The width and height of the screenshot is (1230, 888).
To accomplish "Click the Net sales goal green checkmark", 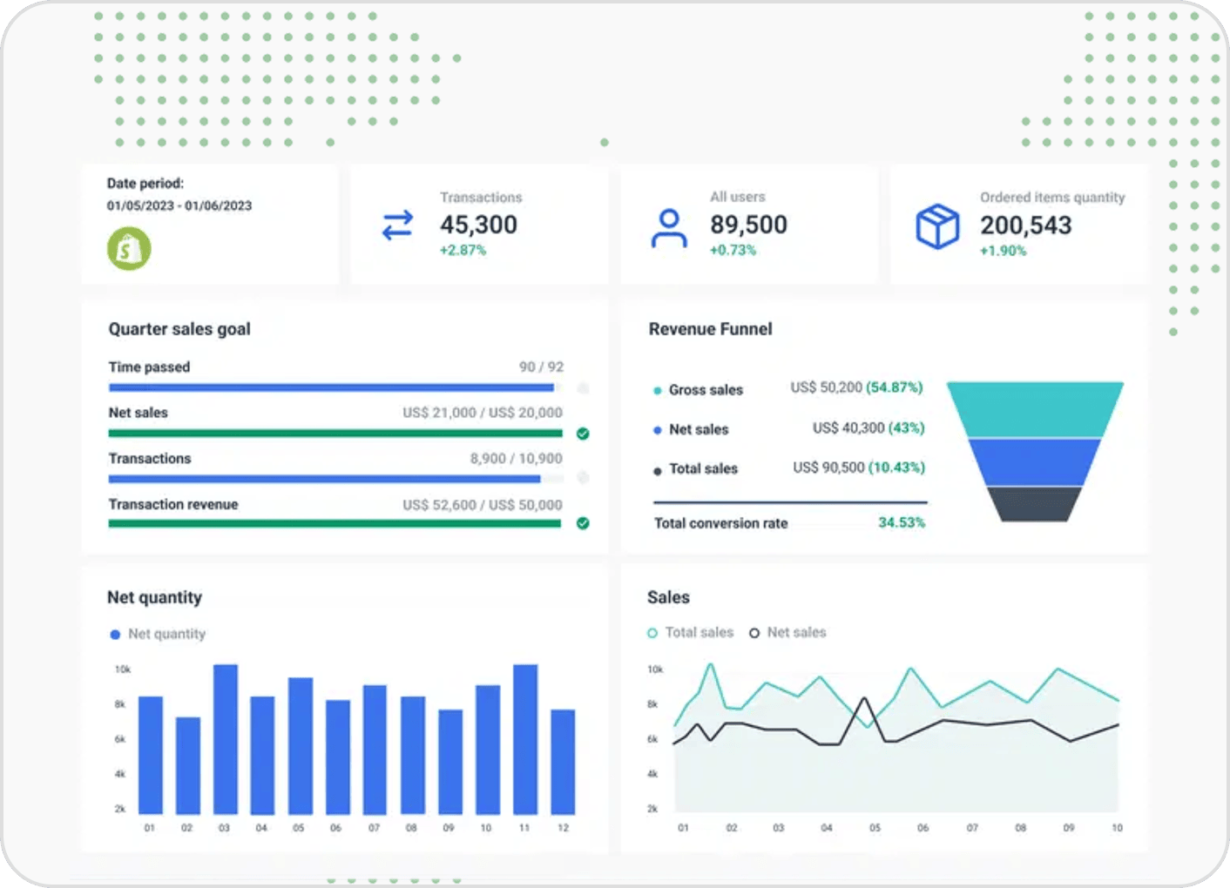I will [x=583, y=434].
